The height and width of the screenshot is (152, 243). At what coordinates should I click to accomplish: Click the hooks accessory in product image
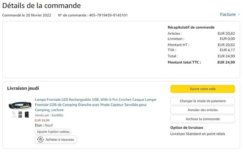[20, 114]
